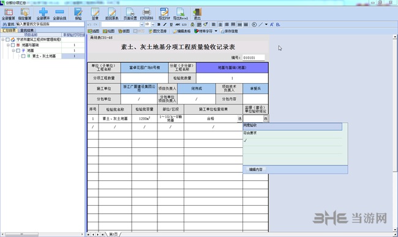Collapse the 地基与基础 tree node
Screen dimensions: 398x237
pos(8,45)
